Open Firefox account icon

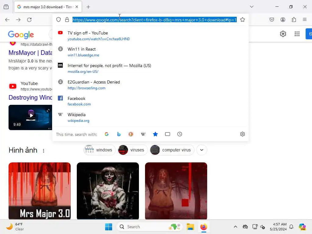click(283, 19)
